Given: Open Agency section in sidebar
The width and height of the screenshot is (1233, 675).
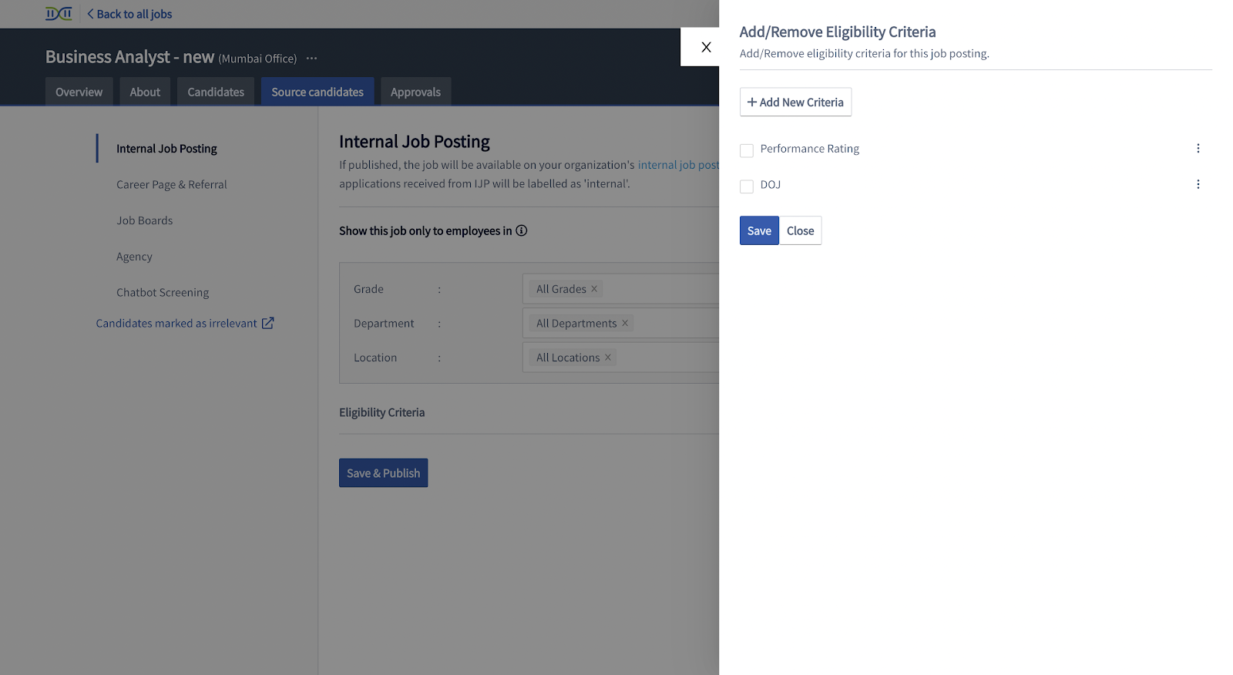Looking at the screenshot, I should pos(134,257).
